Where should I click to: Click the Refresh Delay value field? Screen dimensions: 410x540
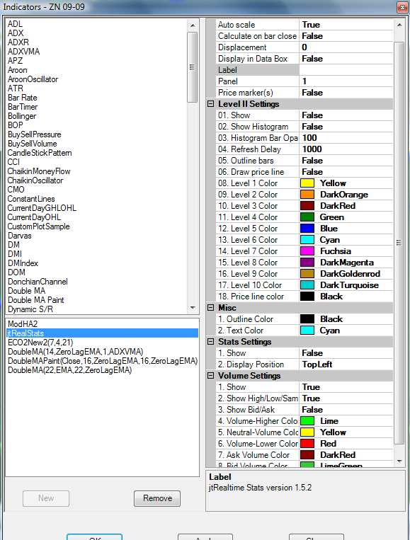346,149
